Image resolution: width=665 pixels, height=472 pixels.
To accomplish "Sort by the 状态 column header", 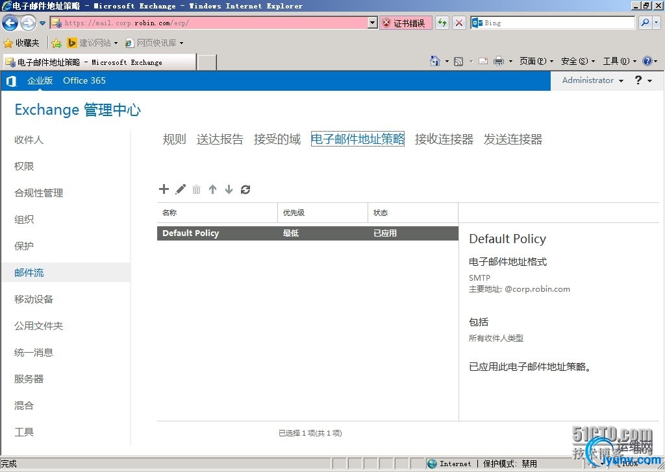I will tap(413, 213).
